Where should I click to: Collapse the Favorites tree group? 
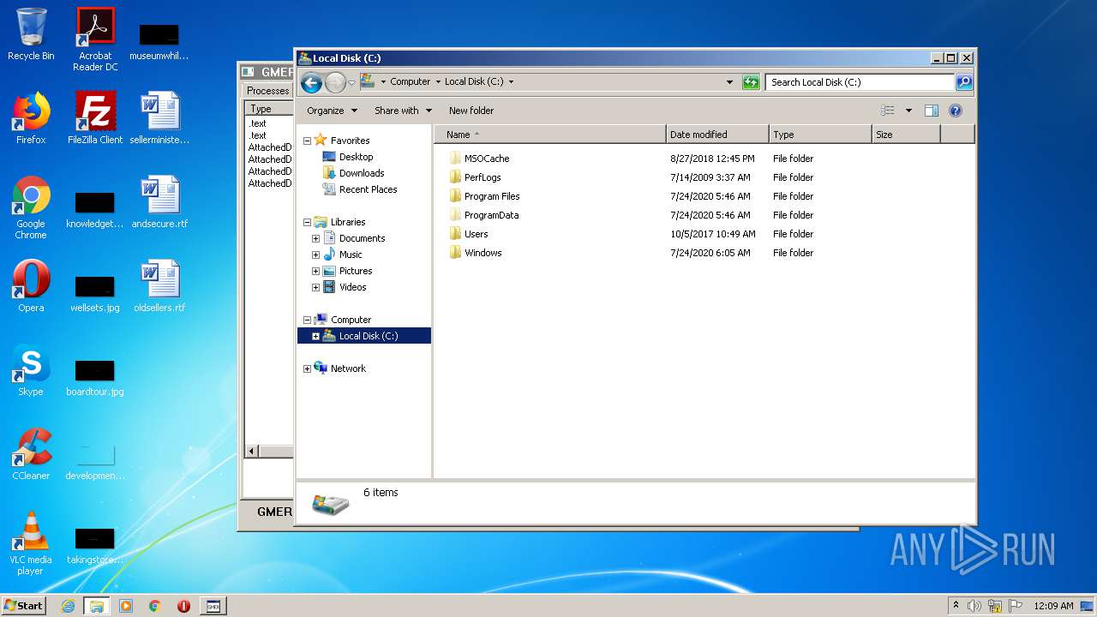[307, 141]
